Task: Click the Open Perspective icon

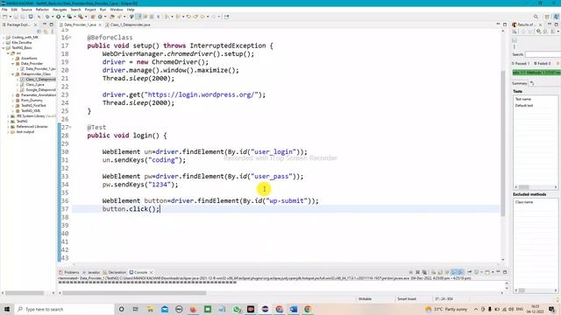Action: 547,17
